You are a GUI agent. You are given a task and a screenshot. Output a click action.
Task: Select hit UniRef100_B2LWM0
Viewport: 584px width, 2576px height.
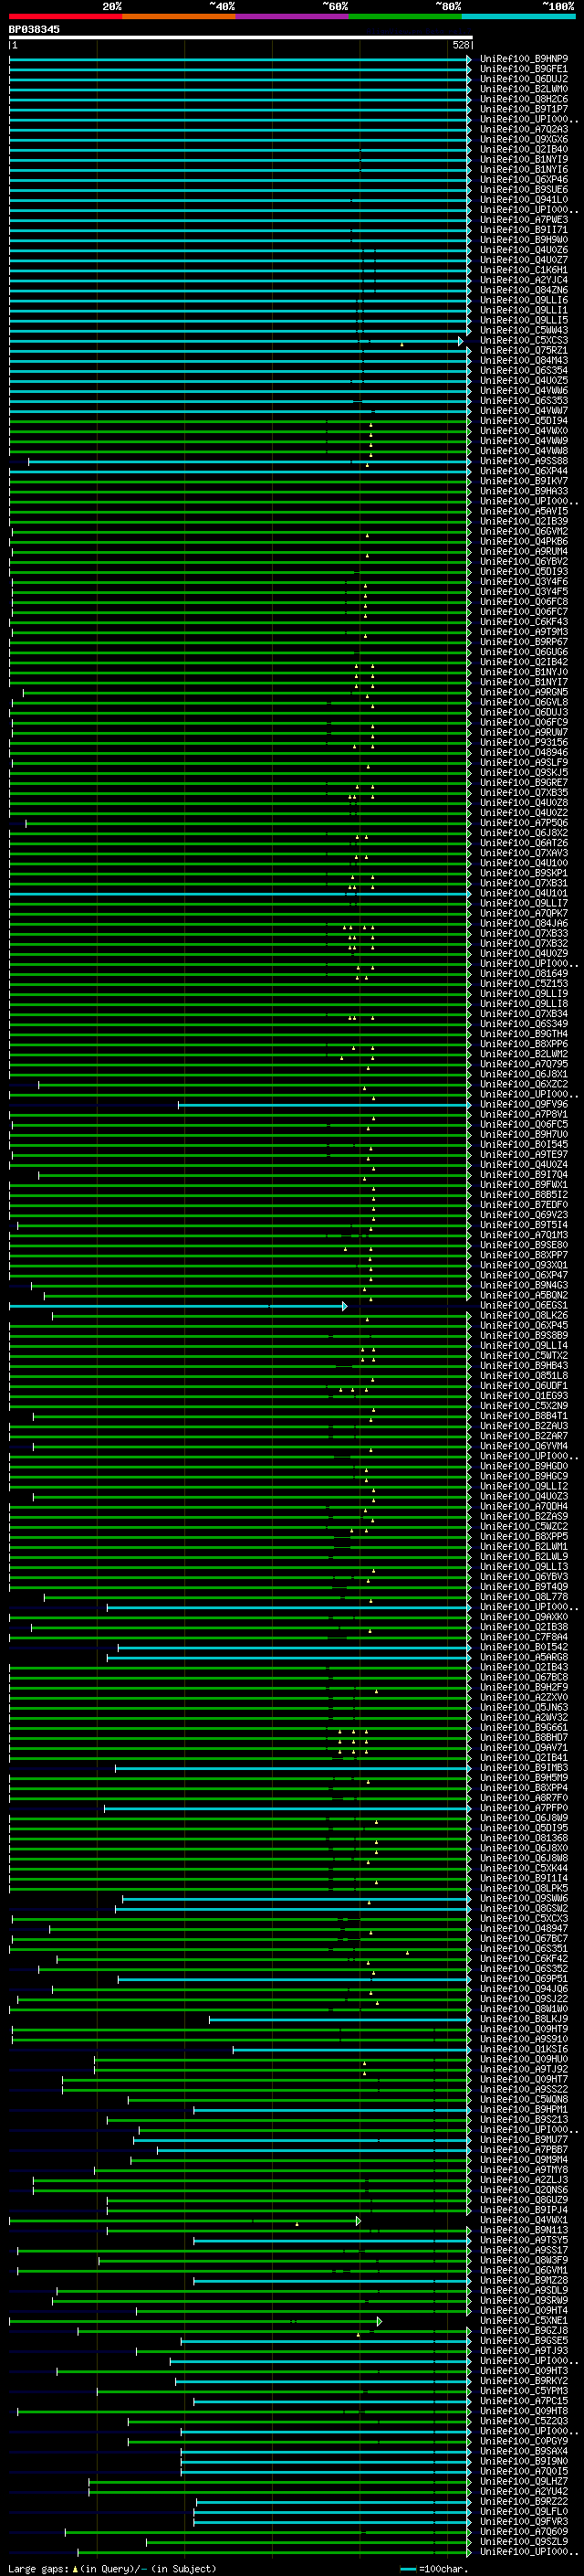click(x=524, y=89)
